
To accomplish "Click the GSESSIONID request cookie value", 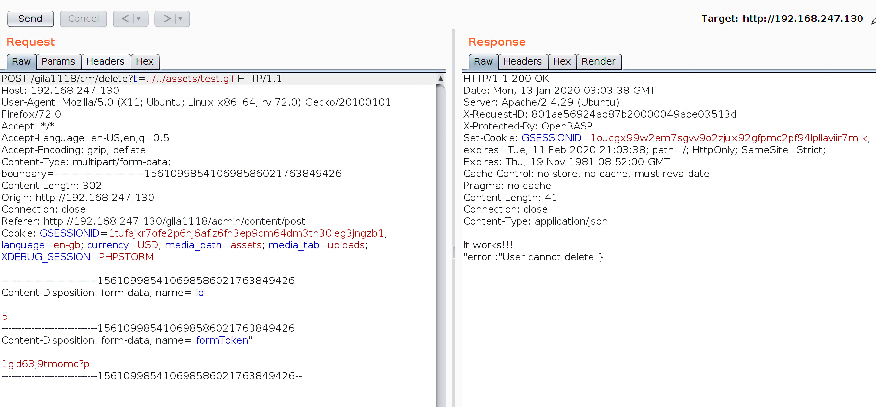I will (x=246, y=233).
